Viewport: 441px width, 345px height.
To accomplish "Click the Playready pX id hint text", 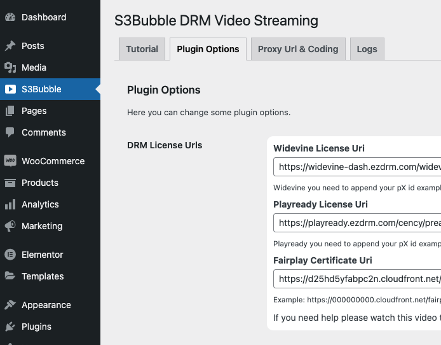I will click(x=357, y=244).
